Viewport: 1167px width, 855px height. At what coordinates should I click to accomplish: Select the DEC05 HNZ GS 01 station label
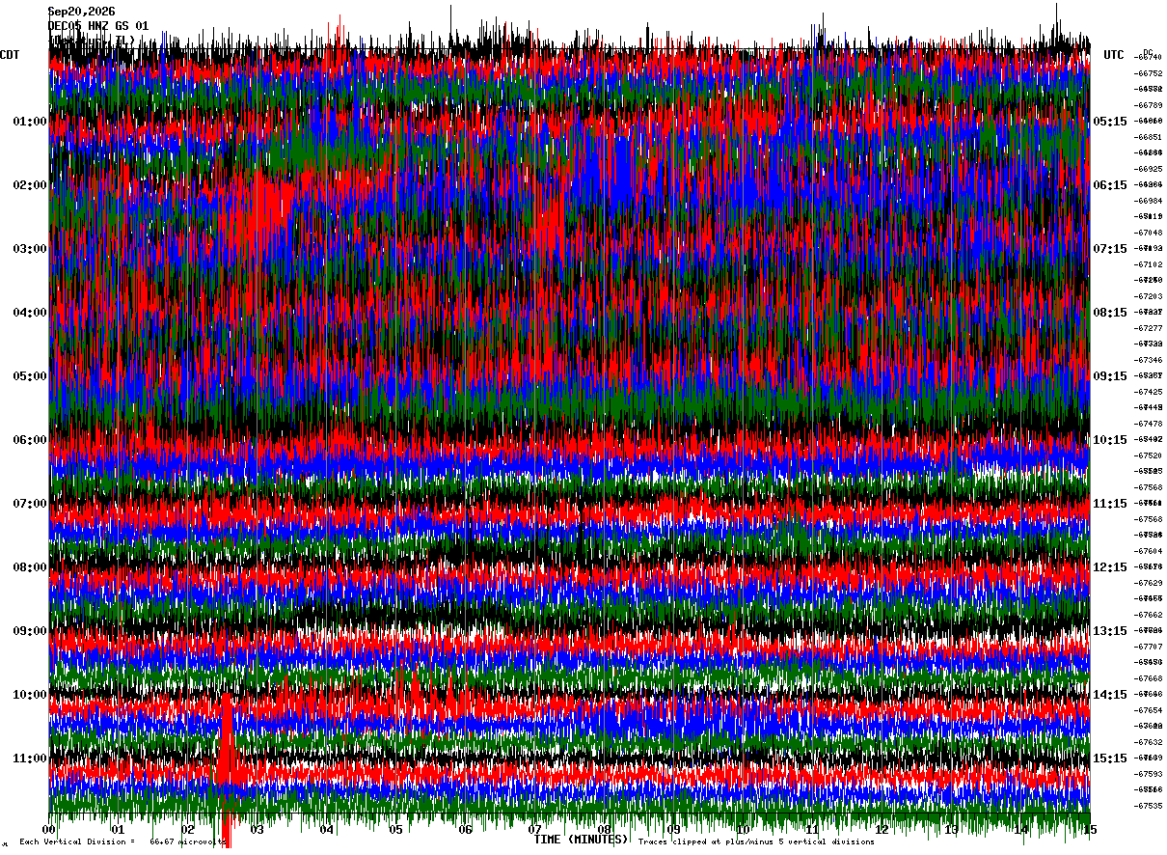click(x=98, y=25)
